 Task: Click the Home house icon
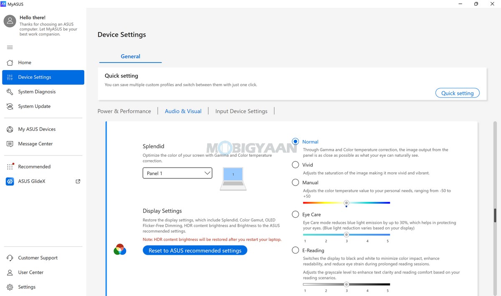click(x=10, y=63)
